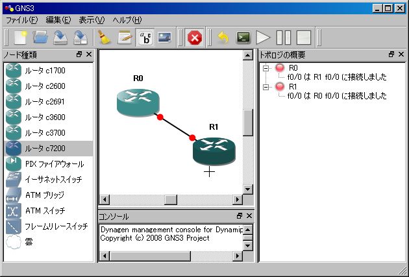Collapse the R1 tree node
Image resolution: width=409 pixels, height=277 pixels.
266,87
